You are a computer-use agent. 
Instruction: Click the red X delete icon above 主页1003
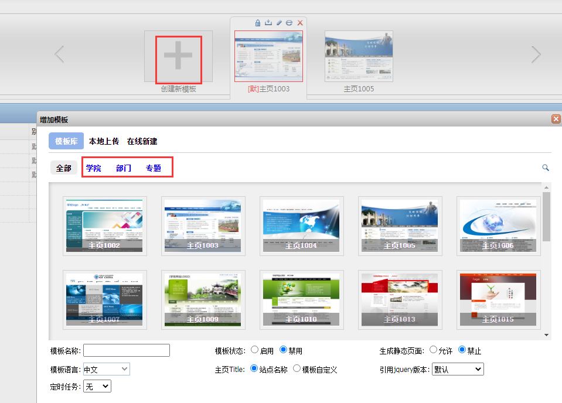[300, 23]
